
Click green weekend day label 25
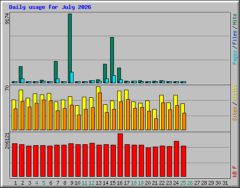point(183,183)
